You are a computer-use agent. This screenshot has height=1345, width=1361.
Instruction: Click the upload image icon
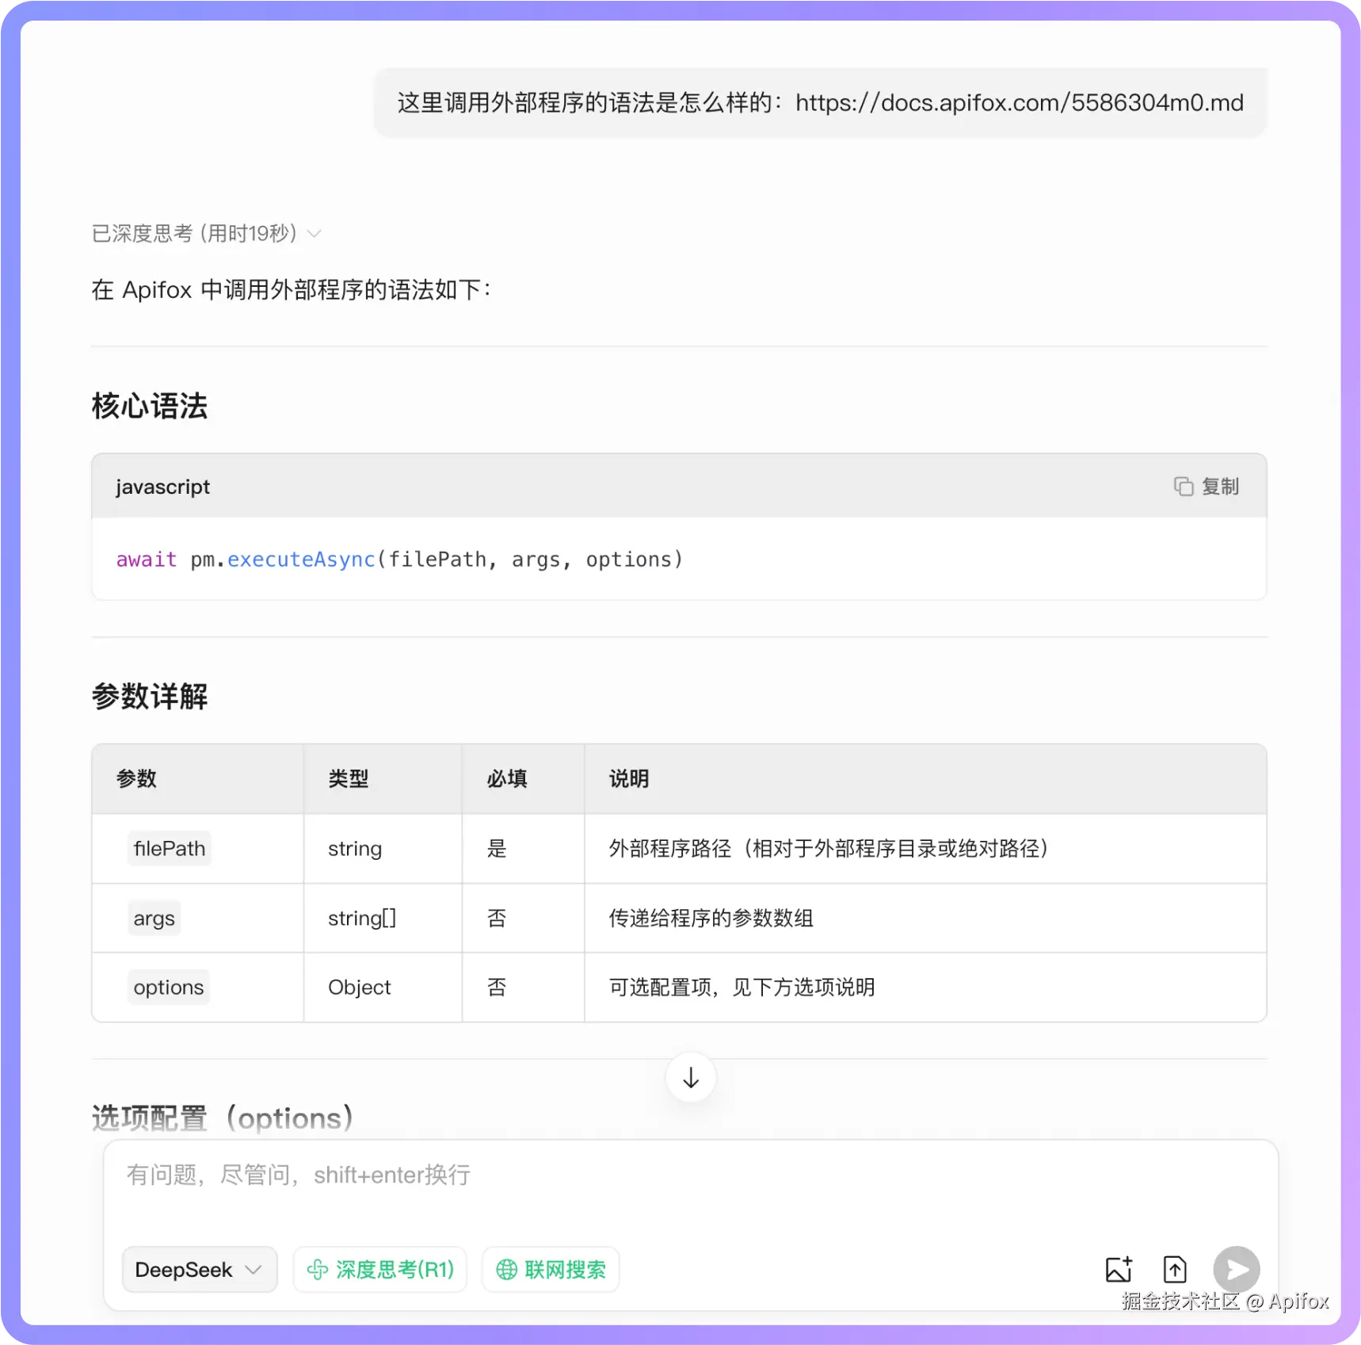click(1119, 1269)
